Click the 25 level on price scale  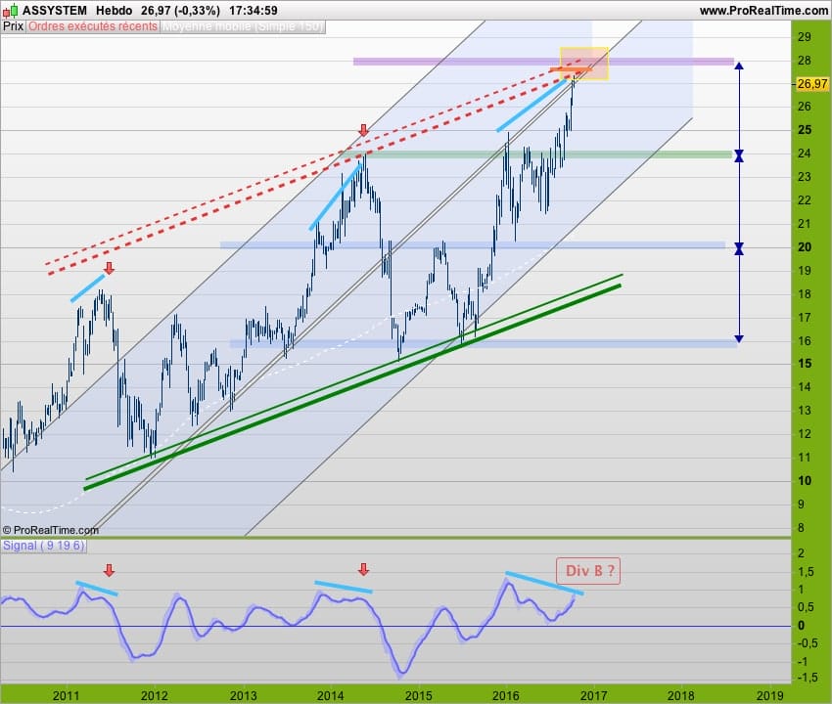(x=805, y=130)
